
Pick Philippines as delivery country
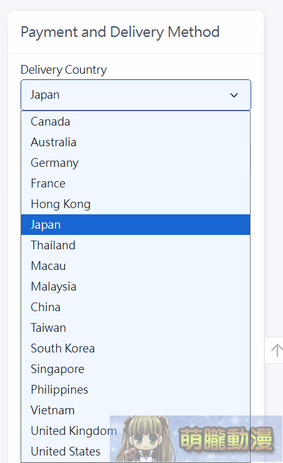pyautogui.click(x=135, y=390)
